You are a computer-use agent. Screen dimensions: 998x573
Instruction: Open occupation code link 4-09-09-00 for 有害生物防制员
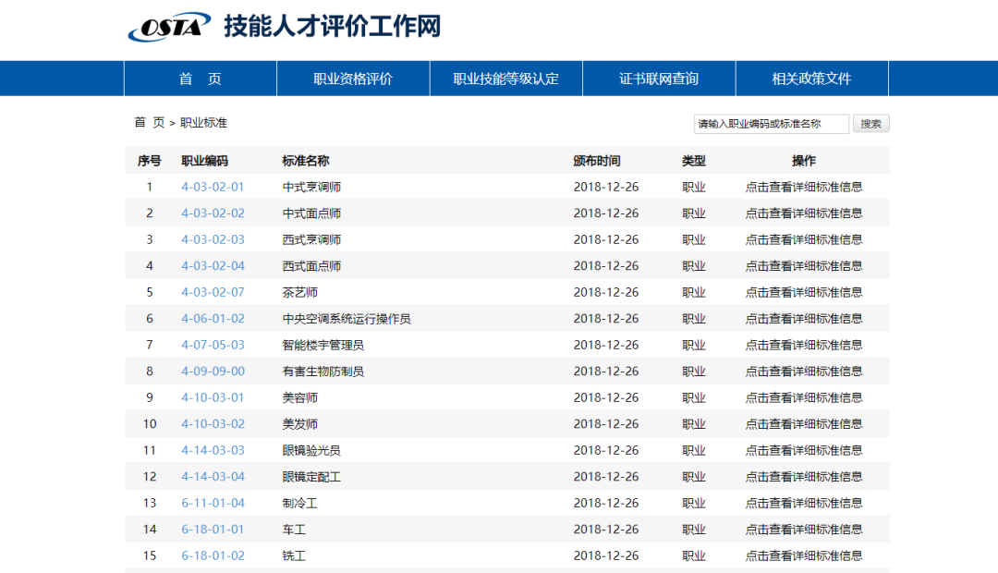tap(213, 371)
